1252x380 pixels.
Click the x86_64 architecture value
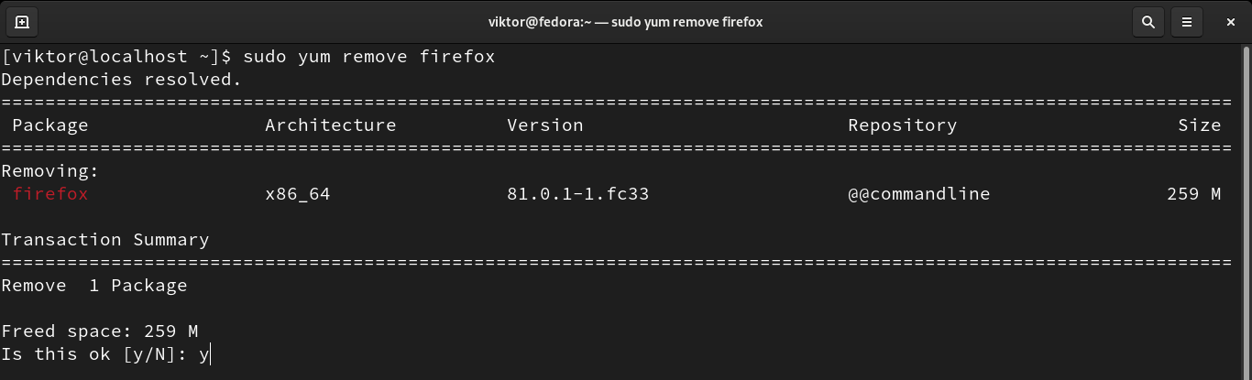coord(297,194)
